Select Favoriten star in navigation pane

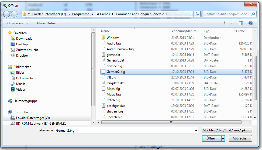point(10,33)
